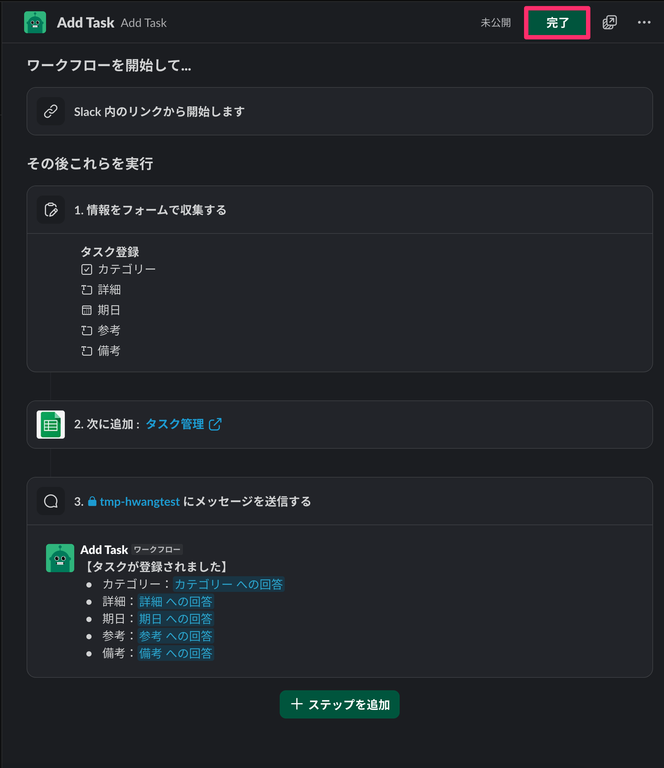Click the 完了 button
Screen dimensions: 664x768
557,23
